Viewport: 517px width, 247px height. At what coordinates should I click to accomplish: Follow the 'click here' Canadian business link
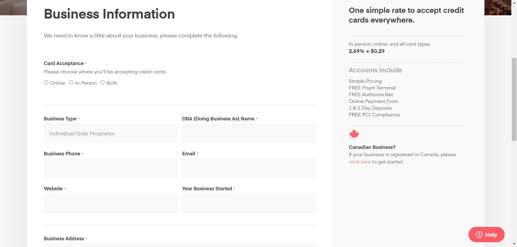[x=360, y=162]
